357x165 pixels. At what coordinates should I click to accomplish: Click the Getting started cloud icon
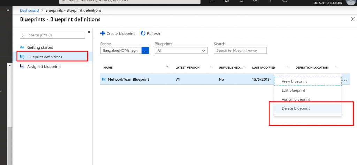tap(22, 47)
